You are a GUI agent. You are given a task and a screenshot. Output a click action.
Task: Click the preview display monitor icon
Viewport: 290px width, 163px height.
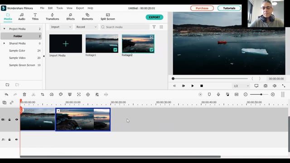coord(256,86)
